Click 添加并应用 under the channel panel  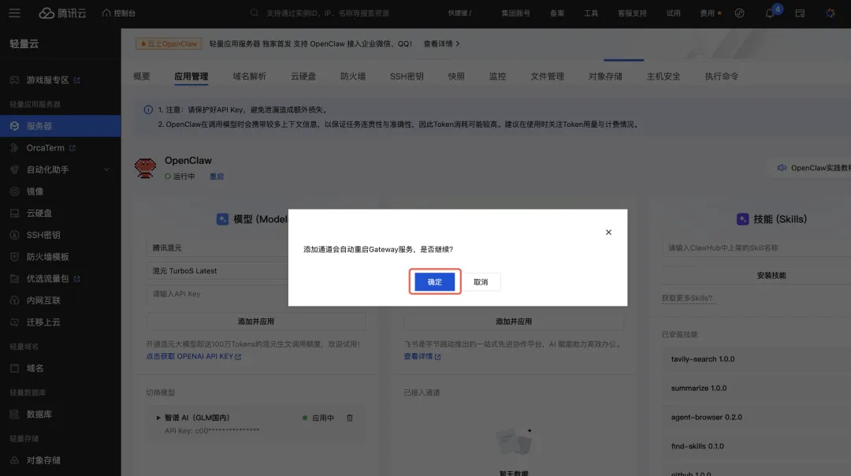pyautogui.click(x=514, y=322)
